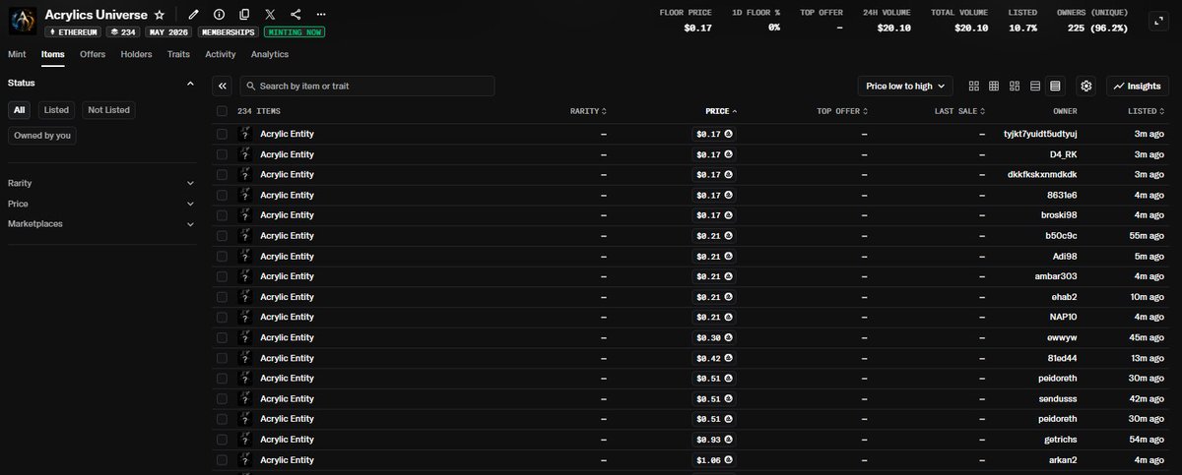
Task: Collapse the filter sidebar with double-chevron button
Action: click(222, 87)
